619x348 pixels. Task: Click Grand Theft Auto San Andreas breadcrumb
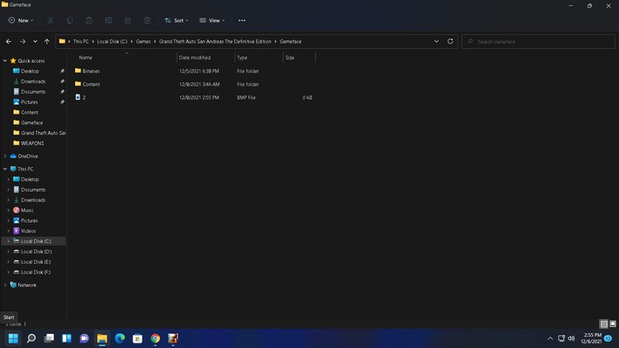215,42
